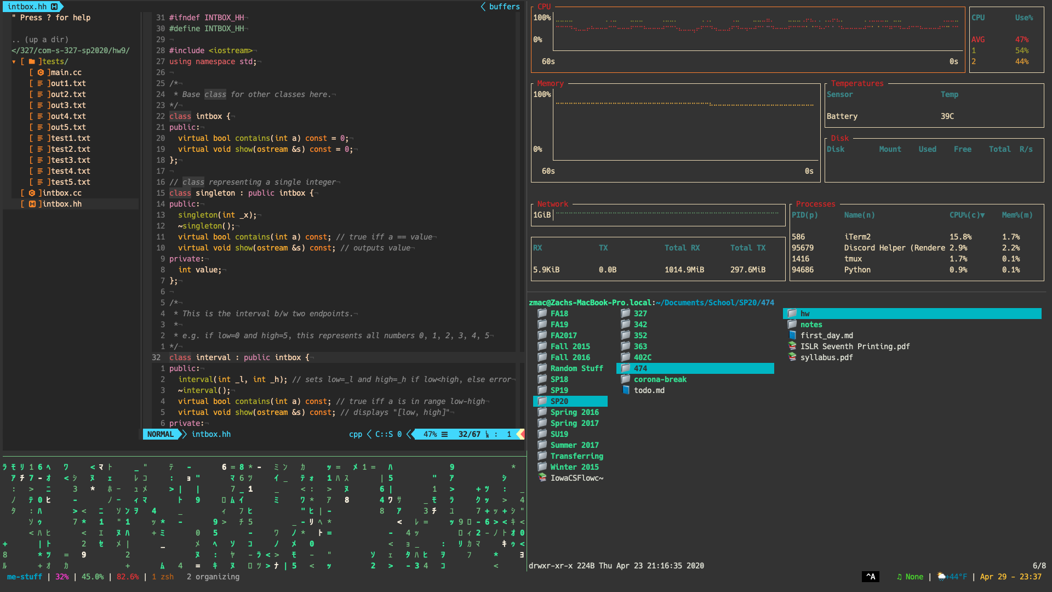
Task: Click the folder icon beside corona-break
Action: [x=625, y=379]
